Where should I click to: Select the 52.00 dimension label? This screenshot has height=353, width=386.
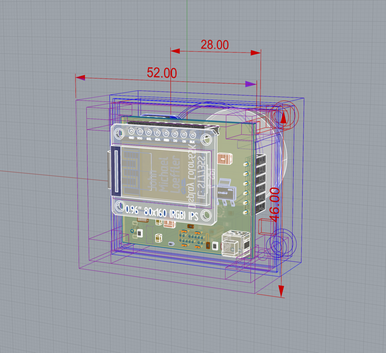point(162,73)
